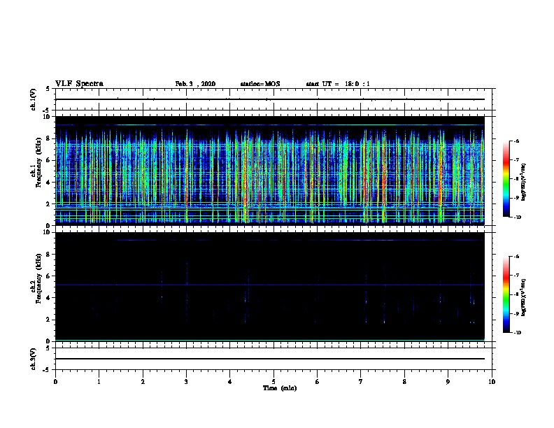Viewport: 554px width, 428px height.
Task: Click the time axis tick label "7"
Action: click(x=361, y=382)
